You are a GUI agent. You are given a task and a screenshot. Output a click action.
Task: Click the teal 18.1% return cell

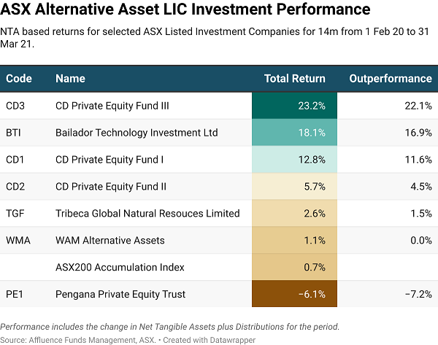[x=294, y=133]
